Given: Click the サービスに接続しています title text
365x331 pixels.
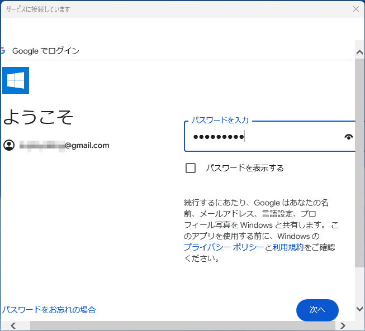Looking at the screenshot, I should coord(38,9).
